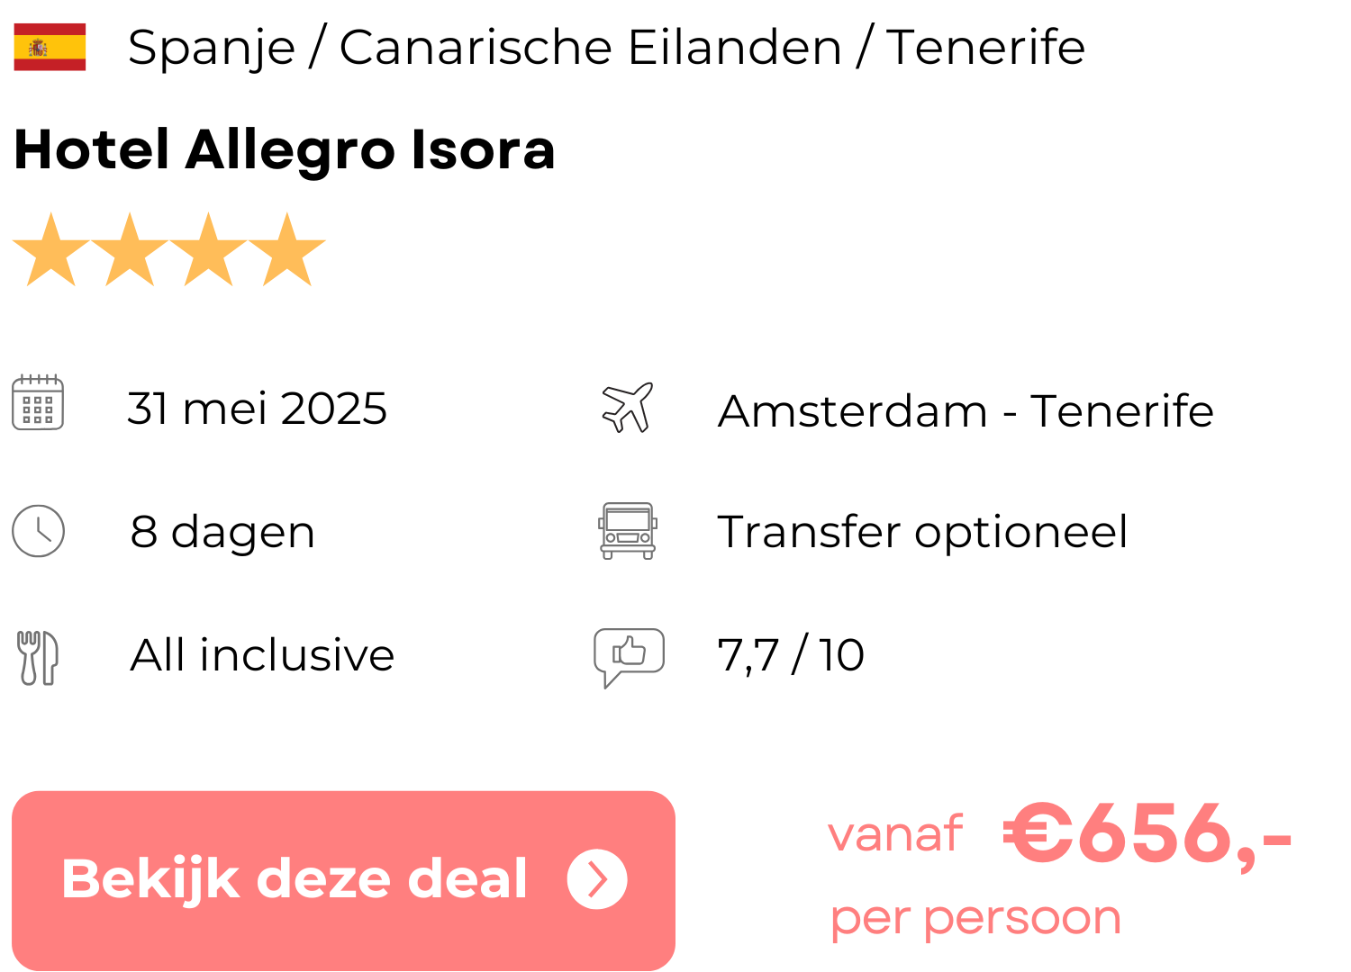Click the Spanje / Canarische Eilanden / Tenerife breadcrumb
Image resolution: width=1351 pixels, height=972 pixels.
pyautogui.click(x=606, y=47)
